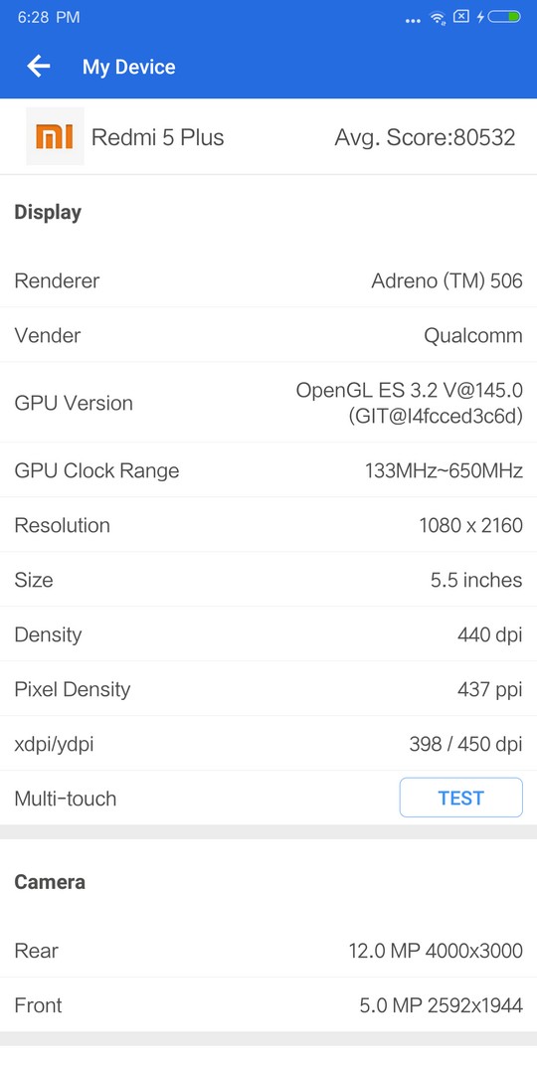The image size is (537, 1074).
Task: Tap the Vender Qualcomm row
Action: click(268, 335)
